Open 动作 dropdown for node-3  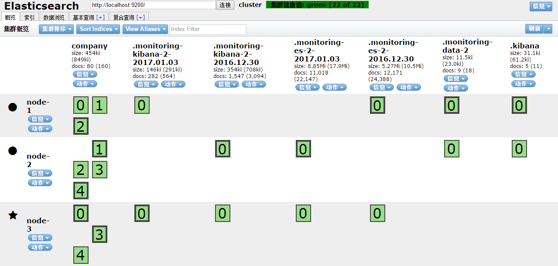click(x=40, y=247)
